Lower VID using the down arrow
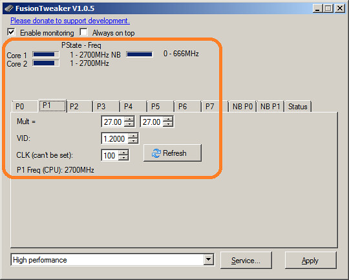The width and height of the screenshot is (349, 280). (x=133, y=141)
